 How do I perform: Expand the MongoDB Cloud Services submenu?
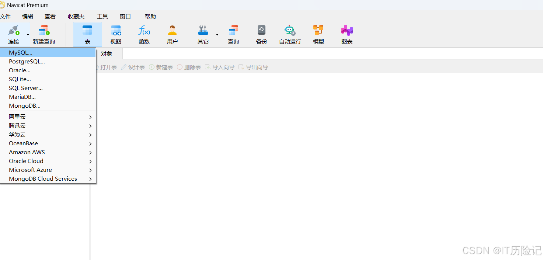pos(48,179)
